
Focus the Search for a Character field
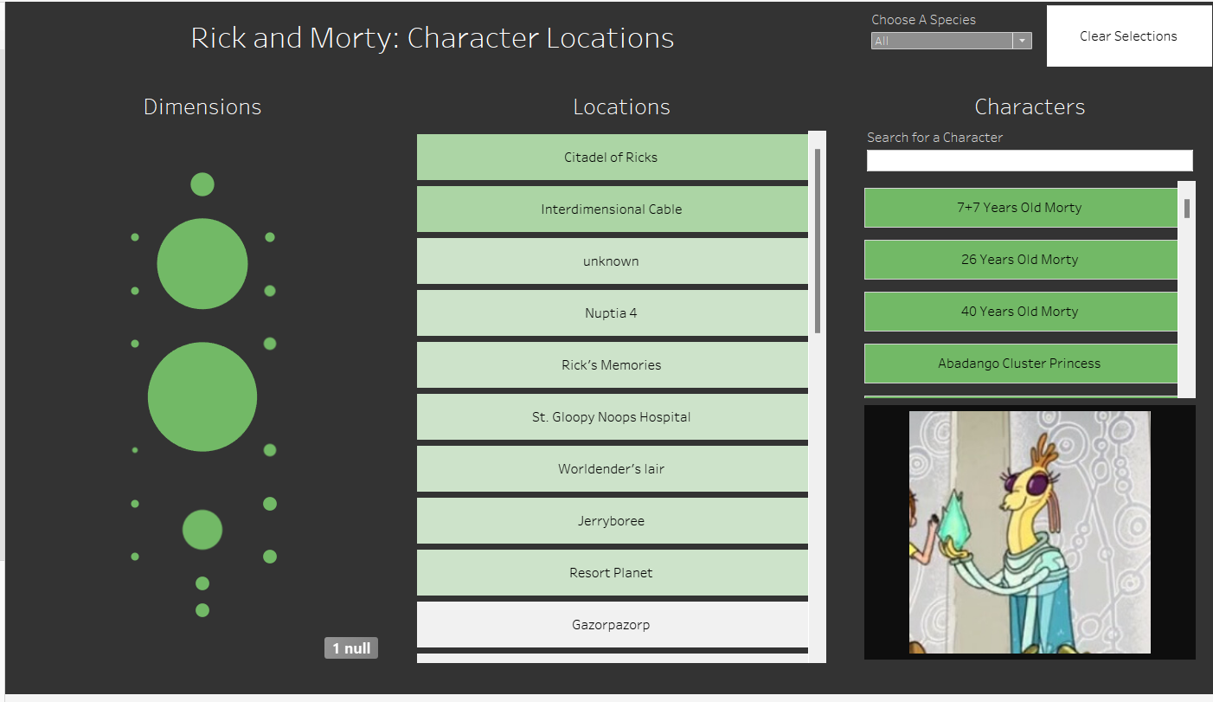pyautogui.click(x=1030, y=161)
